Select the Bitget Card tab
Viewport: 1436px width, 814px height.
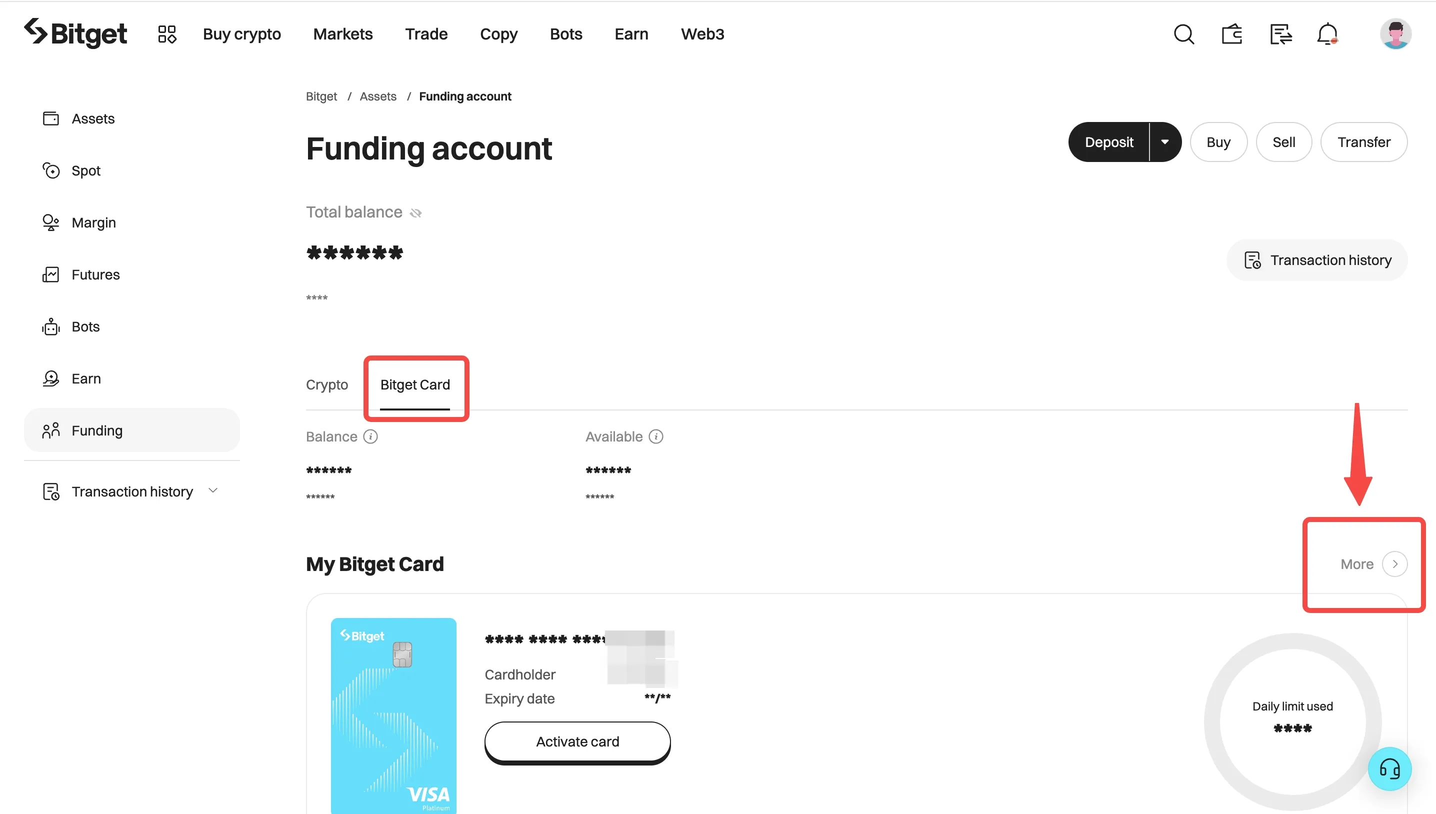(415, 384)
